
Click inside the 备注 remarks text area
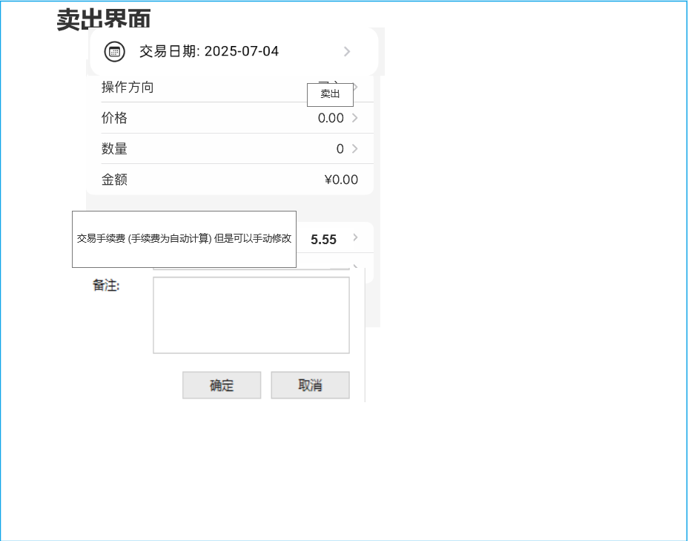[x=251, y=315]
